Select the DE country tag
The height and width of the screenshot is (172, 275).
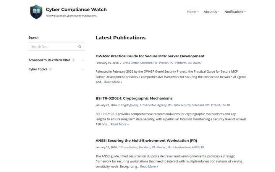click(229, 105)
